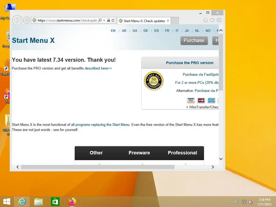Click 'Purchase via FastSpring' link
The image size is (276, 207).
tap(201, 74)
